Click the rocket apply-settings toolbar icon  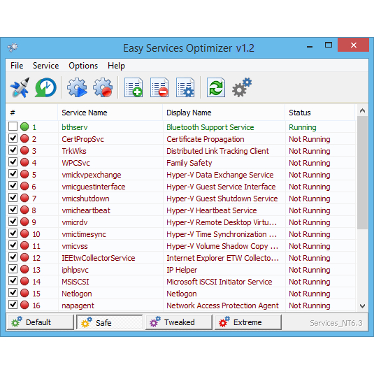[x=20, y=87]
